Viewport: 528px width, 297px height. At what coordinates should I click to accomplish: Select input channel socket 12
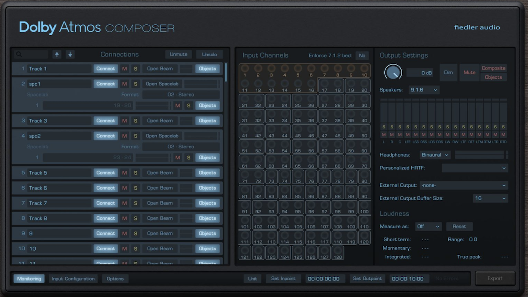tap(258, 84)
